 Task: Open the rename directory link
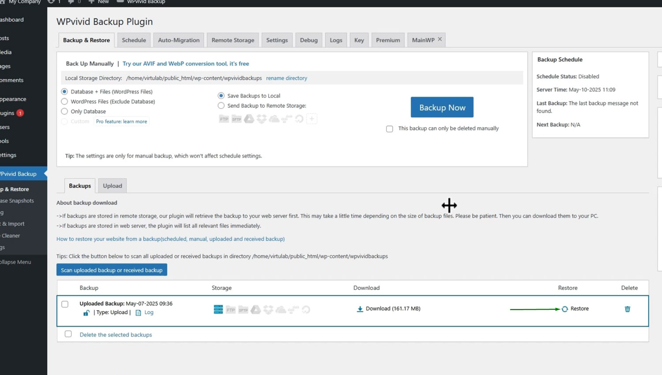point(286,78)
